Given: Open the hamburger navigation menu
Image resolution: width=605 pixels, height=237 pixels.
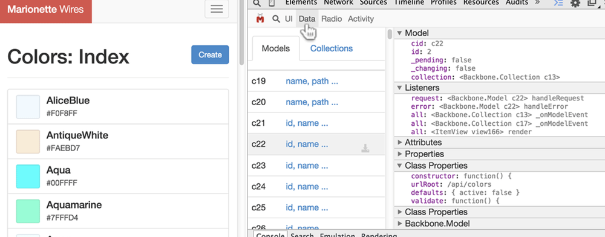Looking at the screenshot, I should (x=217, y=9).
